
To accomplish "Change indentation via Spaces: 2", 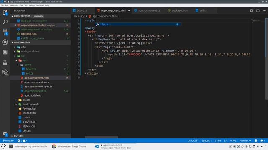I will 206,140.
